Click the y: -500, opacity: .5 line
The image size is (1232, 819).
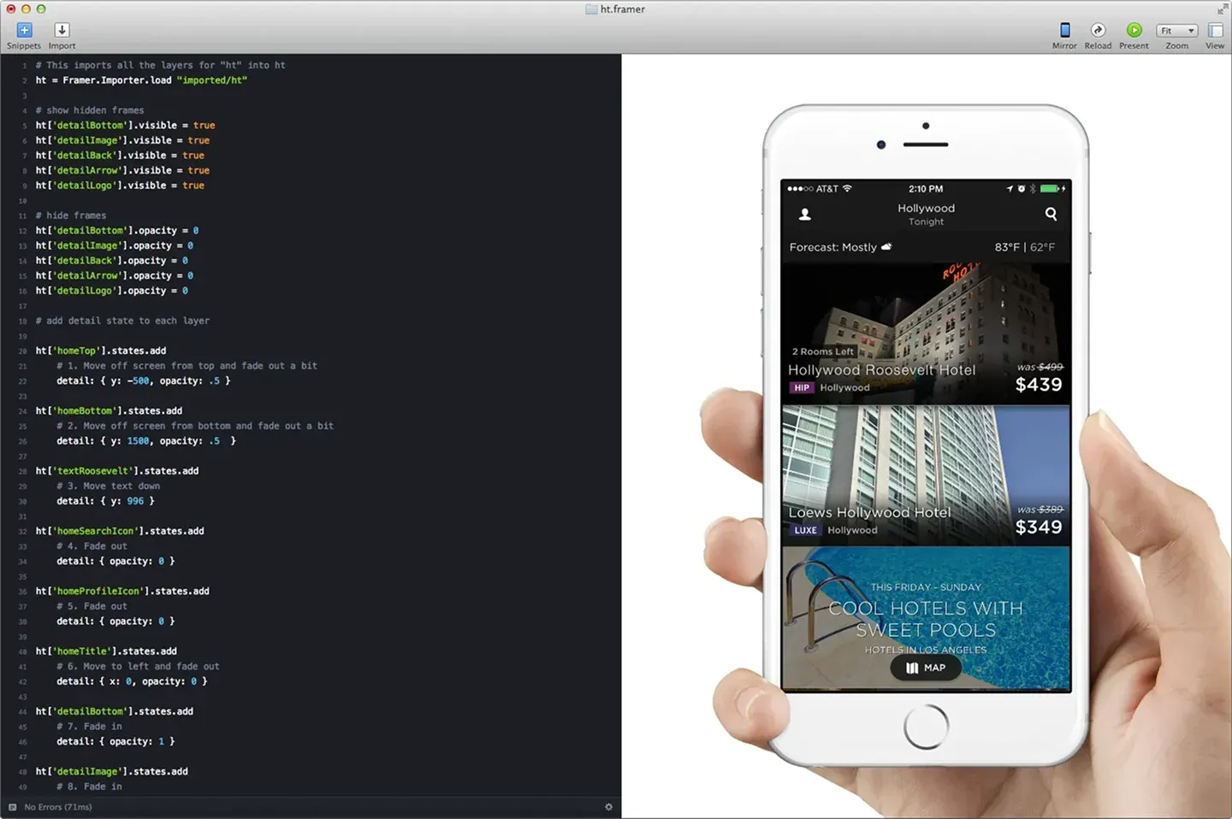[x=144, y=380]
